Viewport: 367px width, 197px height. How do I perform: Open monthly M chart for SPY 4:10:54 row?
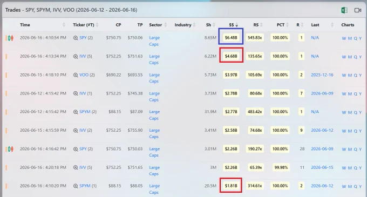(x=350, y=38)
